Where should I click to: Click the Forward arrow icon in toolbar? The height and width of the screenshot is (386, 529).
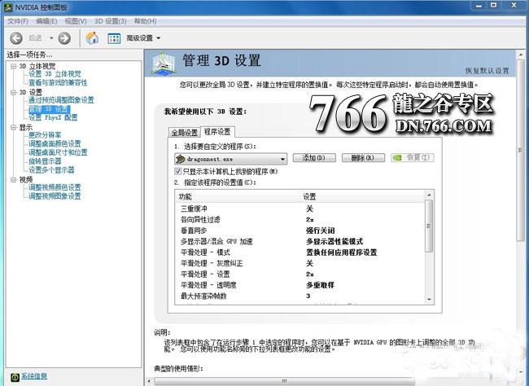64,38
